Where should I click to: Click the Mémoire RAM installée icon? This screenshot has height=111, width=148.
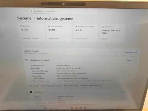(x=76, y=26)
